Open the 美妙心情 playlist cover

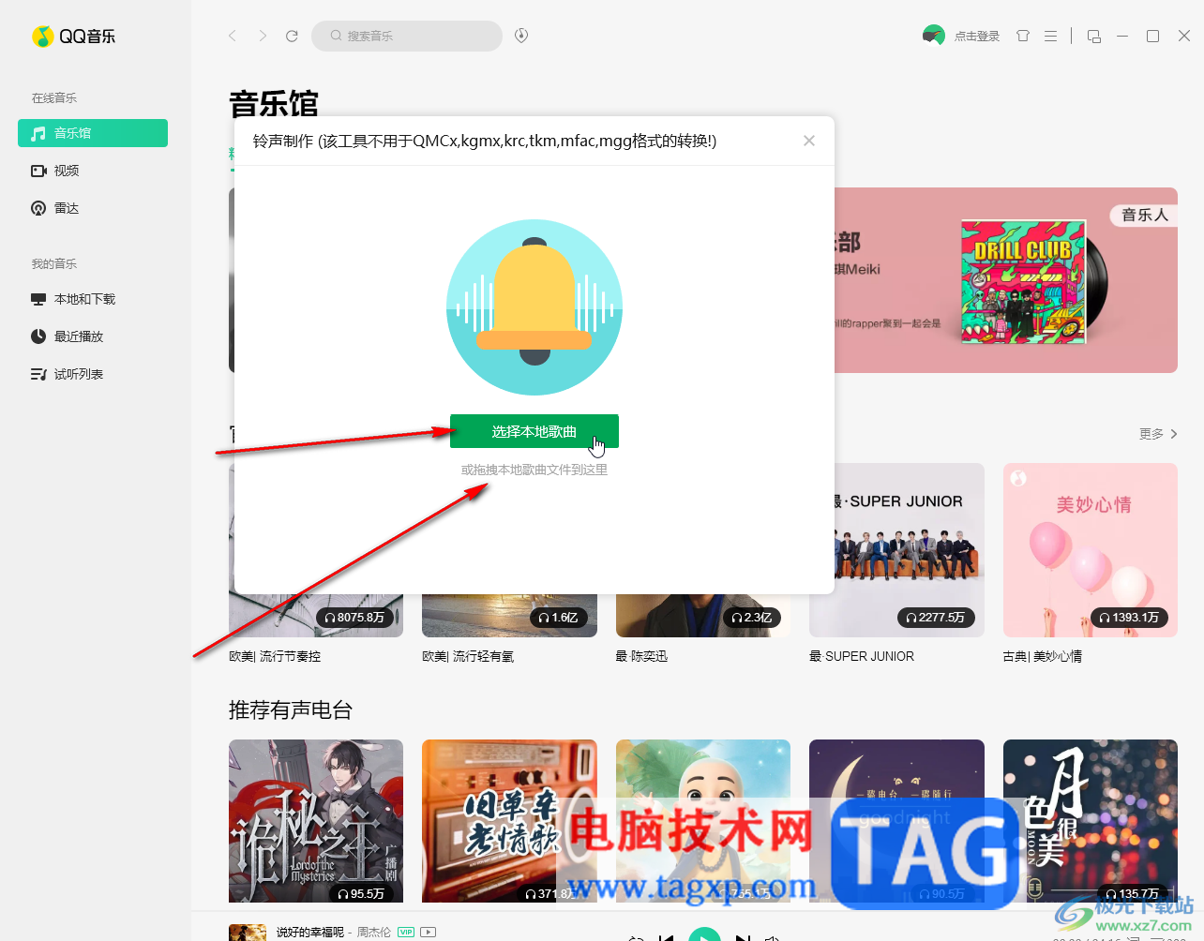[x=1091, y=550]
